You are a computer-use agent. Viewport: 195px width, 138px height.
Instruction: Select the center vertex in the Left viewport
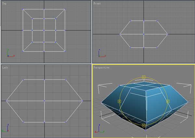tap(45, 101)
